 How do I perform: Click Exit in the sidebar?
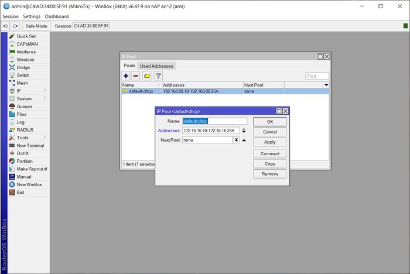tap(29, 193)
